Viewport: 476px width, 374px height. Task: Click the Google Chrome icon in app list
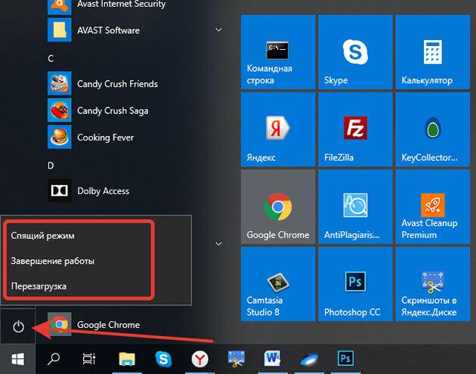(x=60, y=324)
